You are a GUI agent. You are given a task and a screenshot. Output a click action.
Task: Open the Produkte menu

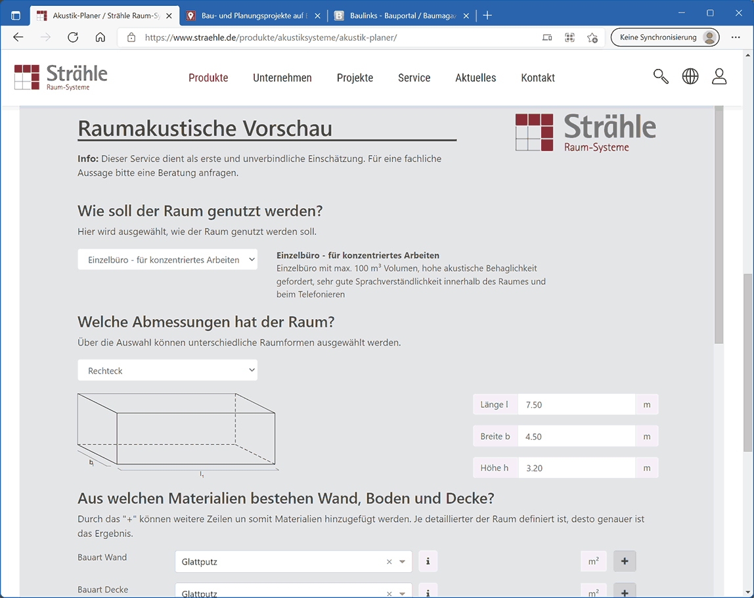208,78
